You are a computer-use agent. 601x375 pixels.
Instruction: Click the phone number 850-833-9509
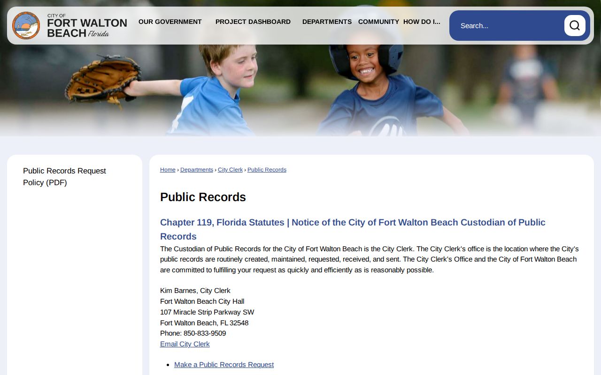(205, 333)
